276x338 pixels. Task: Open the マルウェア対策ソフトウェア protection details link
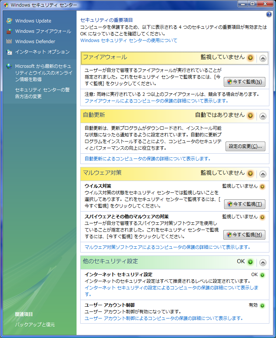167,247
